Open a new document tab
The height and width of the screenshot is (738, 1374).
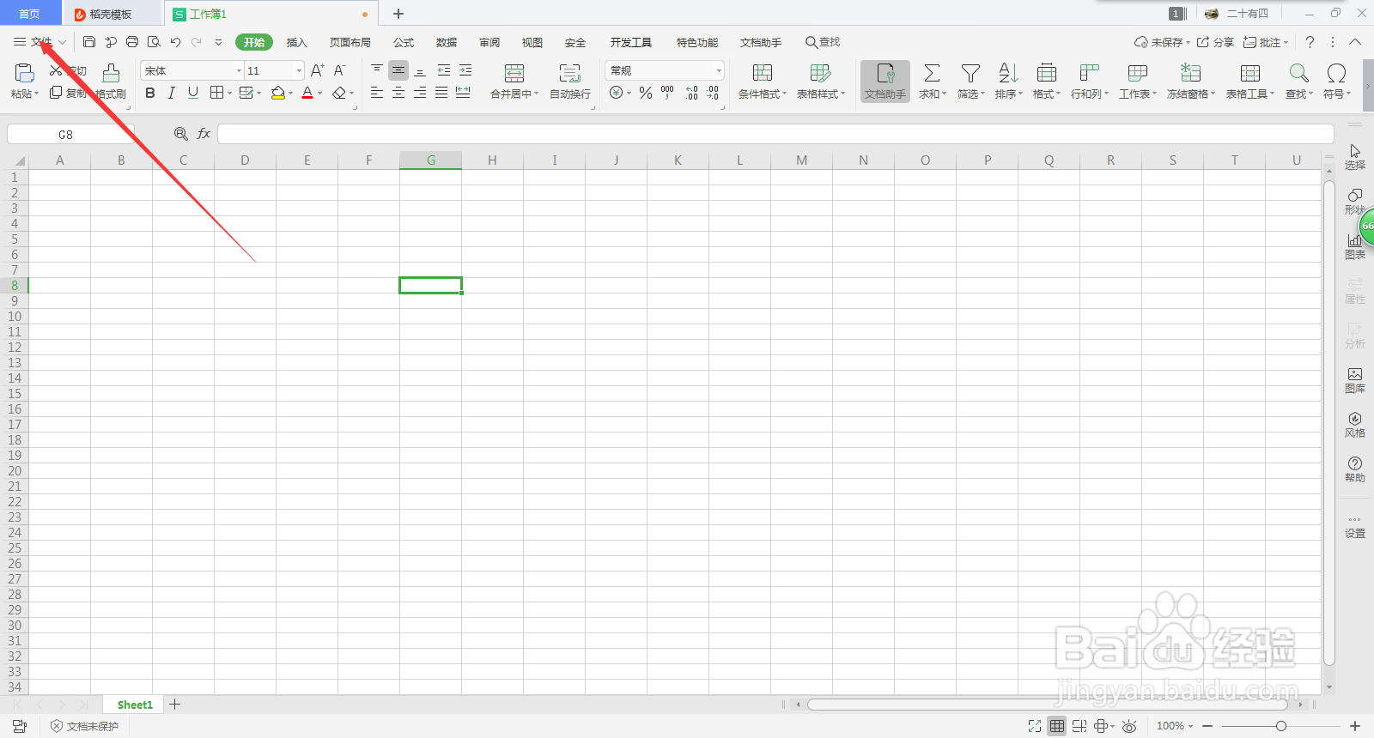click(398, 14)
